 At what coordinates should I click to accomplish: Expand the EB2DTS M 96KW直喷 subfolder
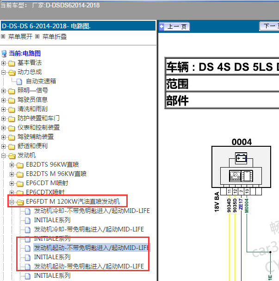tap(12, 174)
